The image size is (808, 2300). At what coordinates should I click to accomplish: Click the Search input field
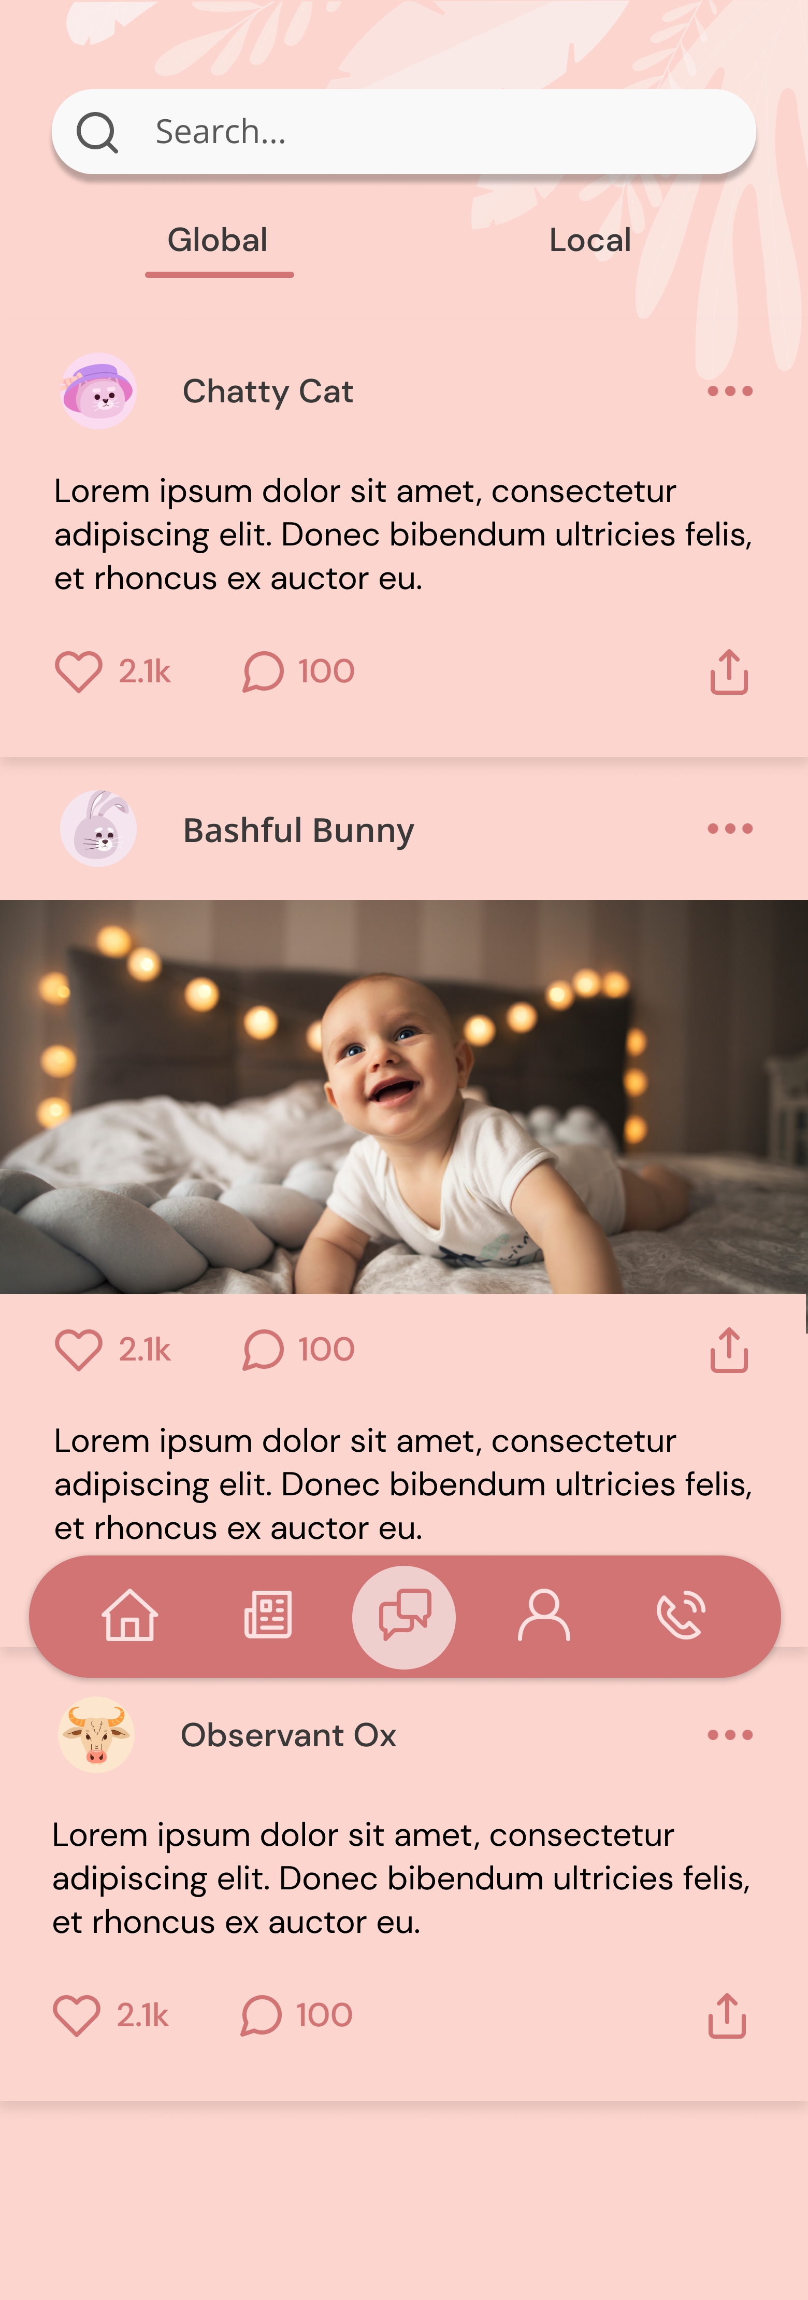(x=404, y=131)
